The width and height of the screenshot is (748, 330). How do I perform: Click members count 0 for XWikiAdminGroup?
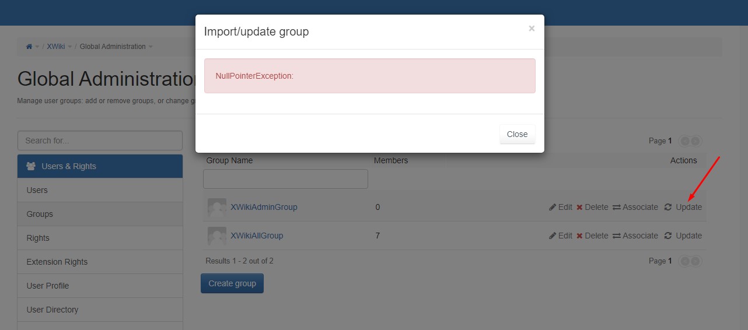[378, 207]
